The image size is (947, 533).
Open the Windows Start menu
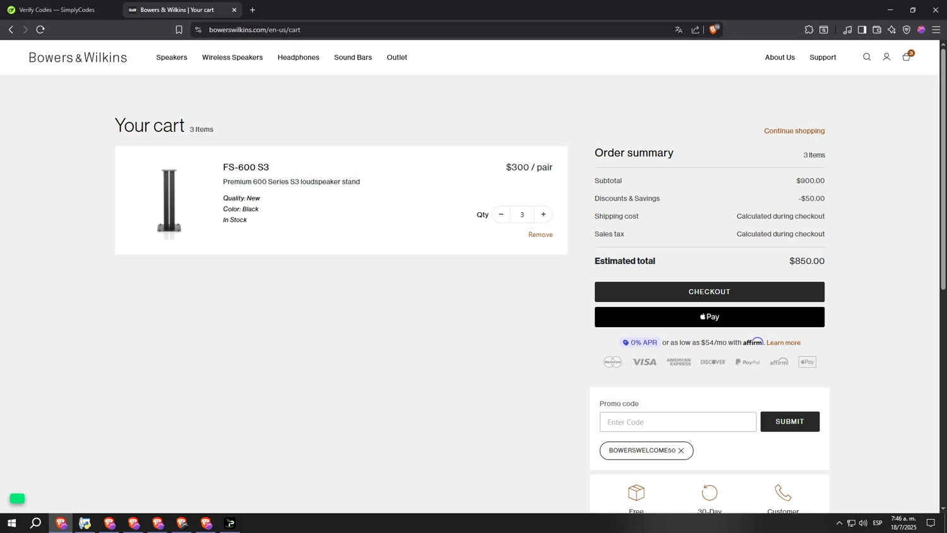point(11,523)
